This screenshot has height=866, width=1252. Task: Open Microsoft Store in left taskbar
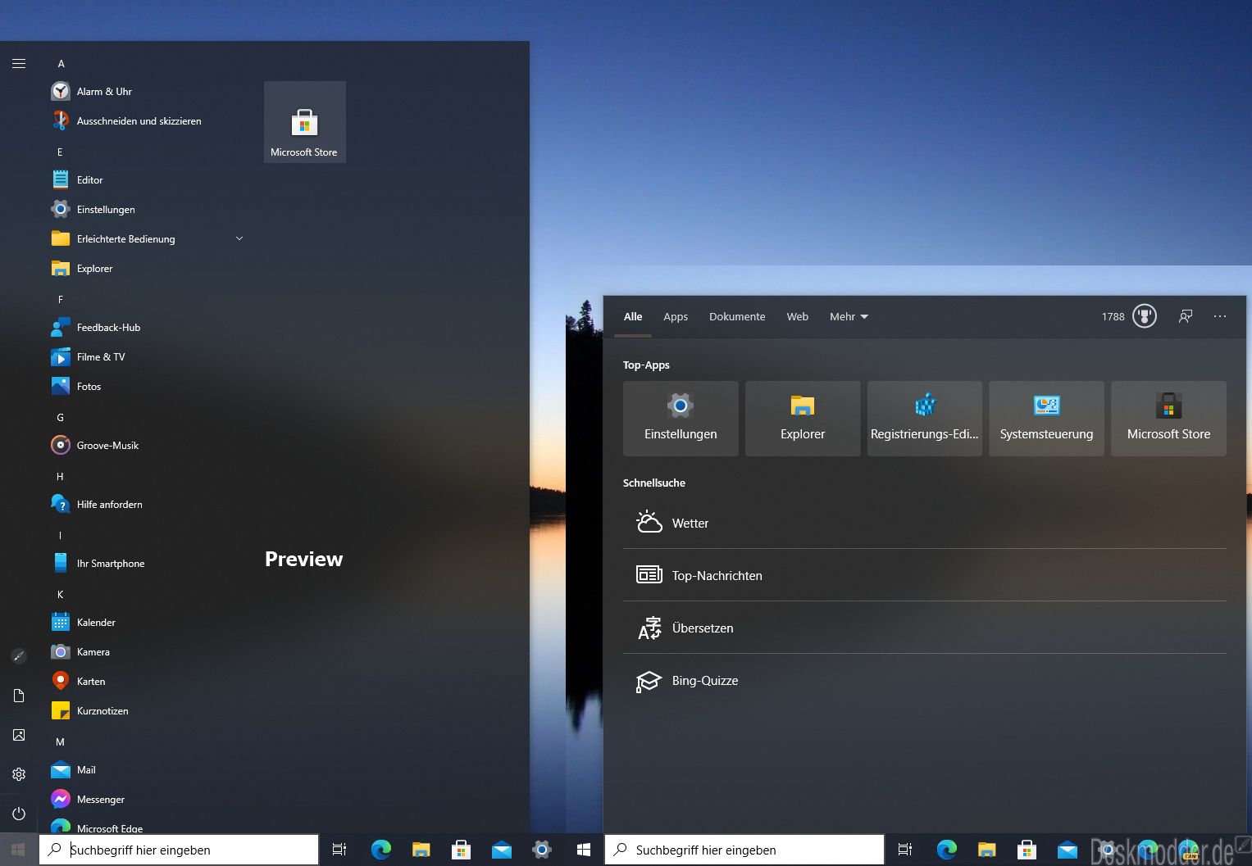coord(462,850)
